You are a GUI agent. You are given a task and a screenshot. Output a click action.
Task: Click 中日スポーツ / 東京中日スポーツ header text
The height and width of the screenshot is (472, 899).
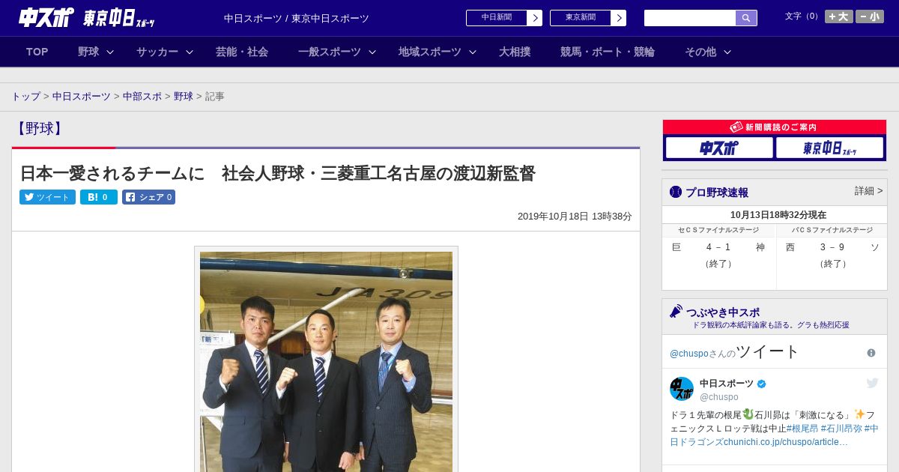(x=297, y=18)
